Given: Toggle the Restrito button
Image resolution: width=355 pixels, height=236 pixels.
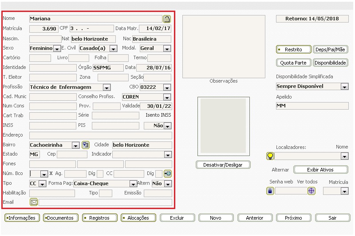Looking at the screenshot, I should (294, 49).
